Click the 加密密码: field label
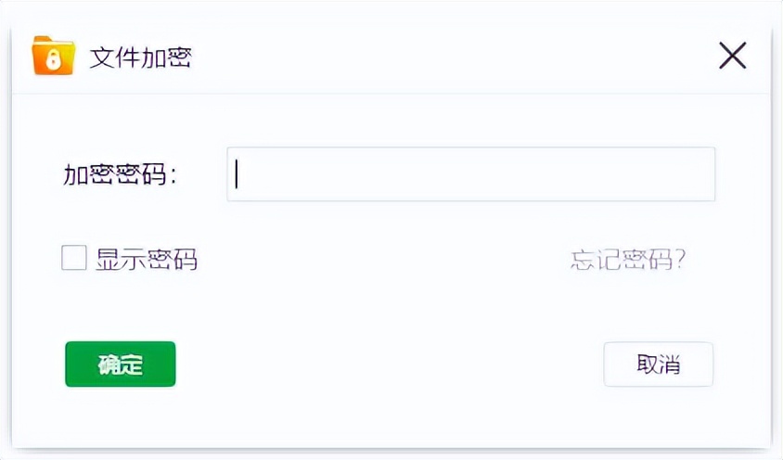Viewport: 783px width, 460px height. [120, 174]
